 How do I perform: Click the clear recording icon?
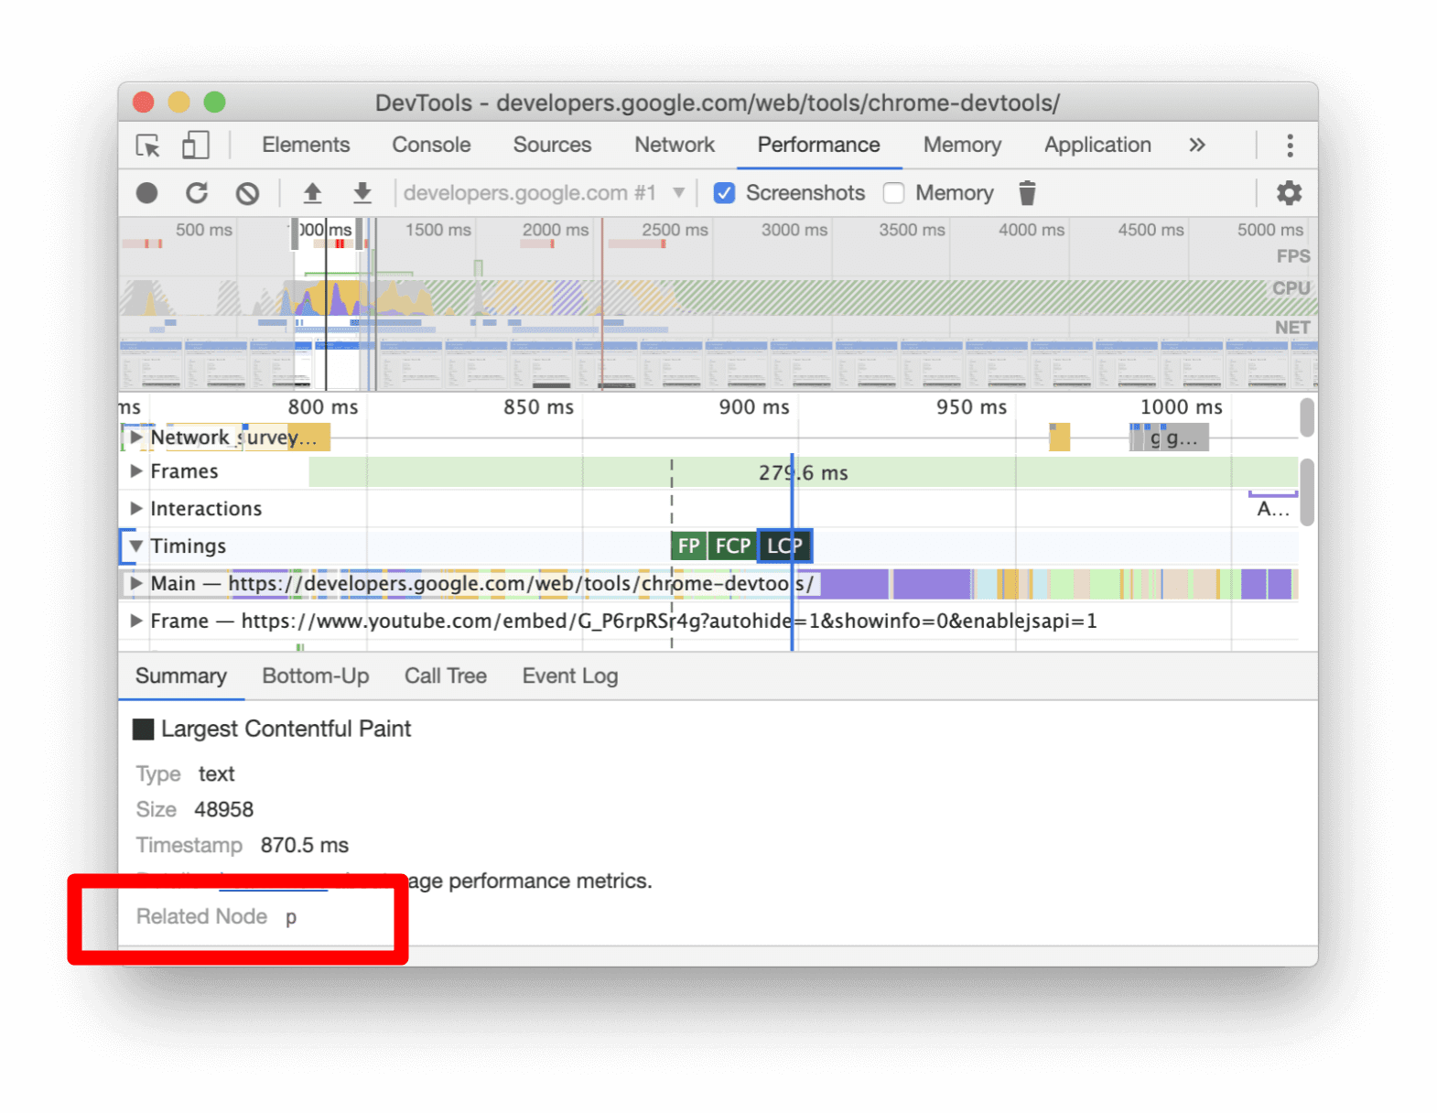(247, 193)
